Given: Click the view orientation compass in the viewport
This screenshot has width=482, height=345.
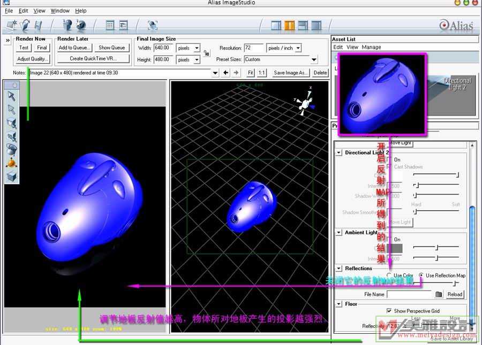Looking at the screenshot, I should 304,102.
